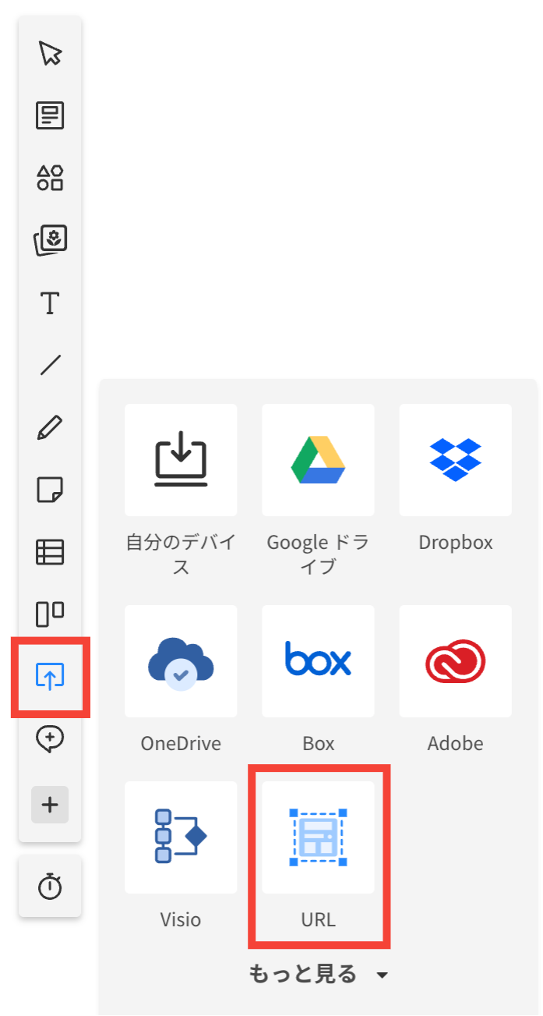543x1016 pixels.
Task: Click the Google ドライブ label text
Action: 318,554
